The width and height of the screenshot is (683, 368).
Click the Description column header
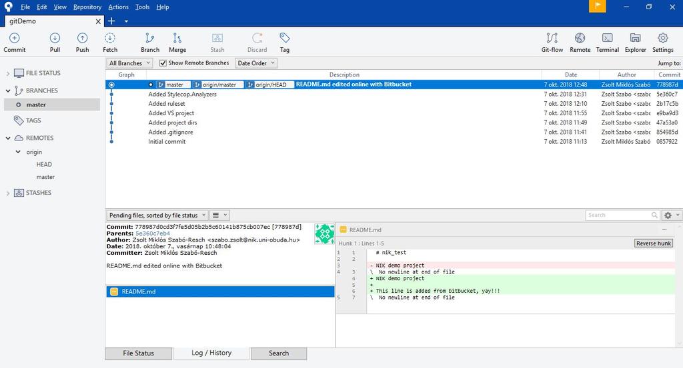tap(344, 75)
